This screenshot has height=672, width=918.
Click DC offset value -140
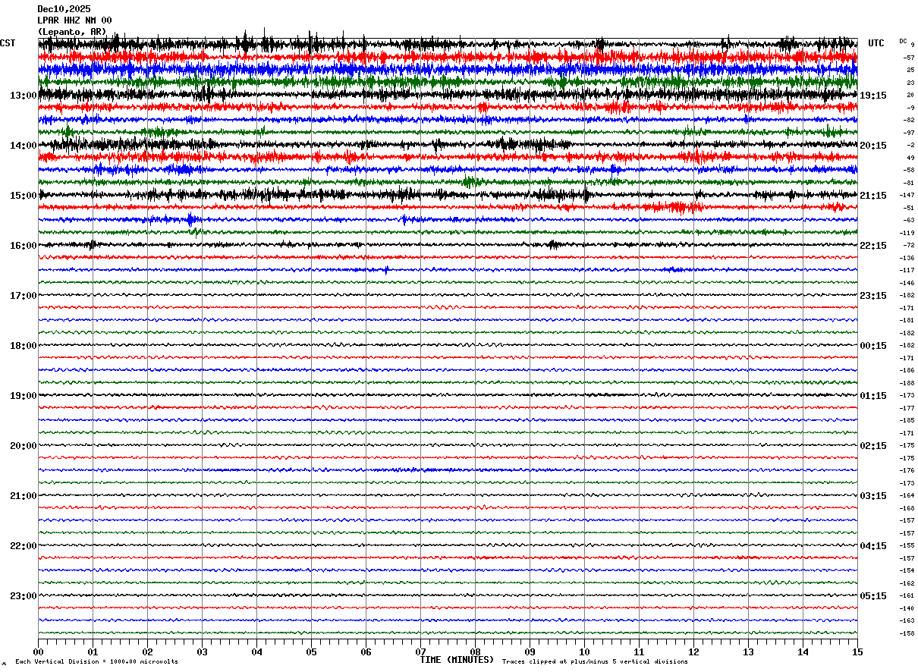(907, 608)
